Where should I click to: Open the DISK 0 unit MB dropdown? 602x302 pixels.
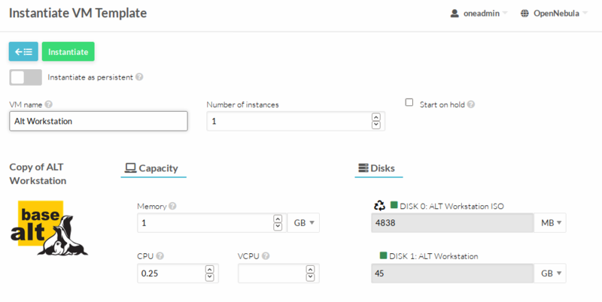550,222
